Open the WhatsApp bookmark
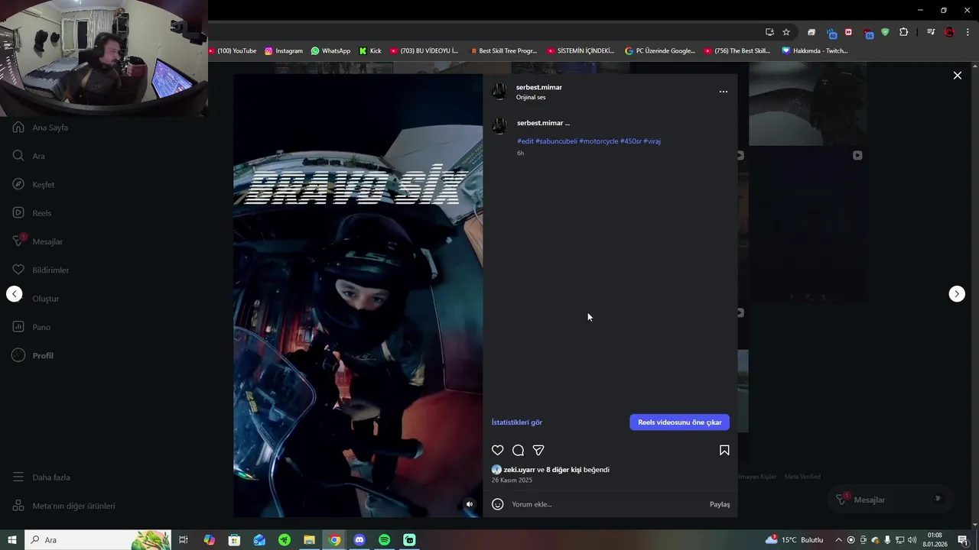The image size is (979, 550). 330,51
